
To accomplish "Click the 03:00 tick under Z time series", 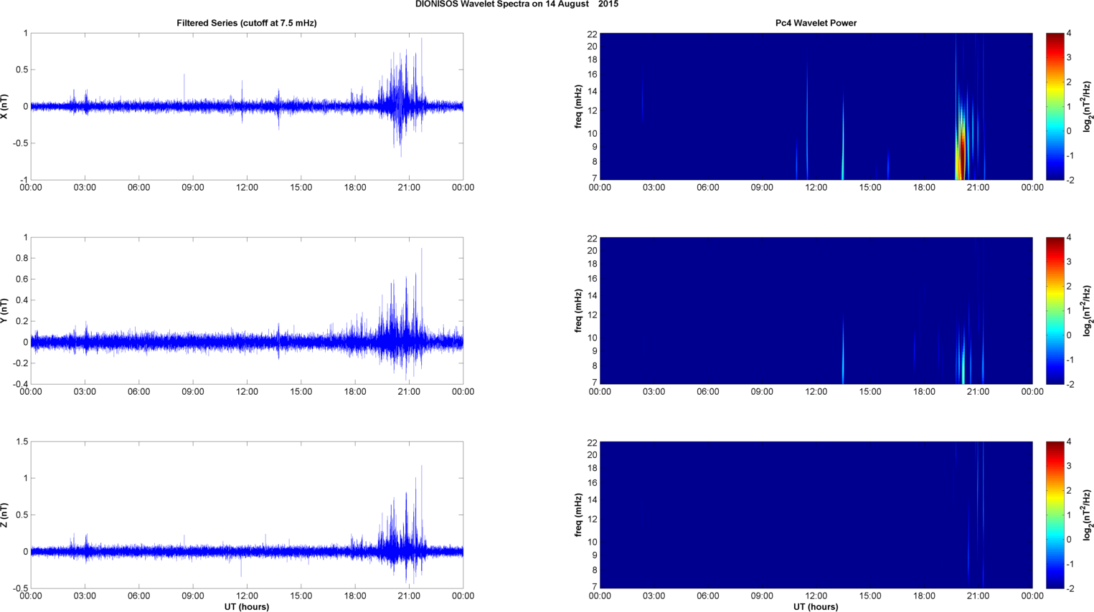I will 85,596.
